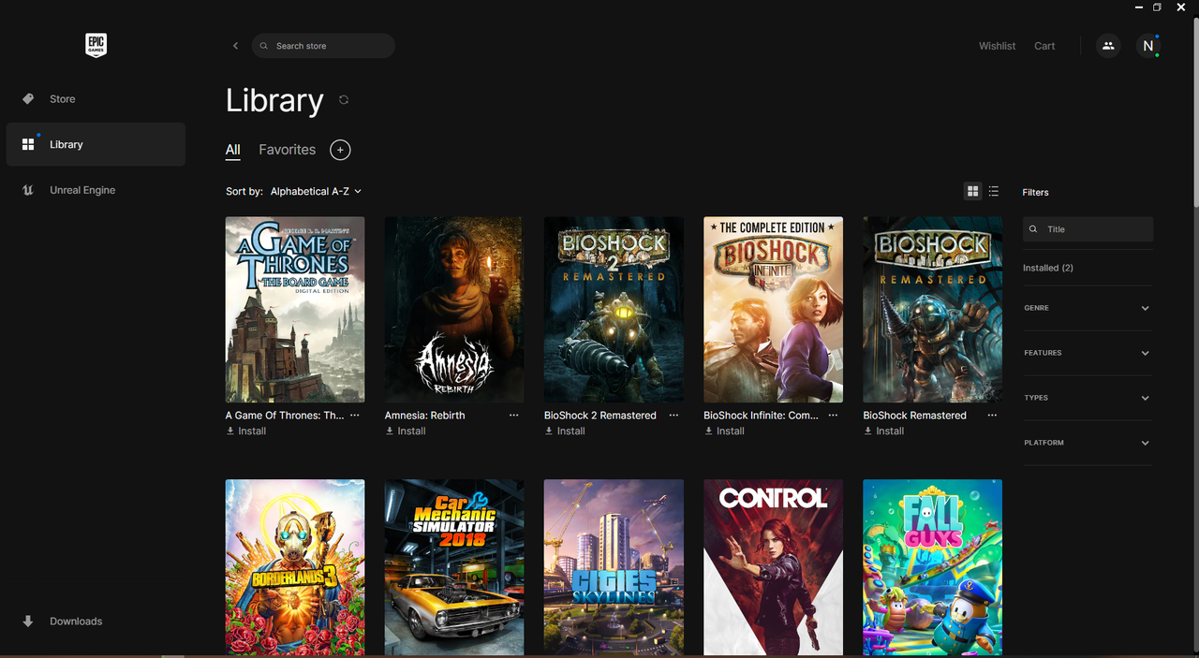1199x658 pixels.
Task: Go back using the back arrow
Action: click(235, 46)
